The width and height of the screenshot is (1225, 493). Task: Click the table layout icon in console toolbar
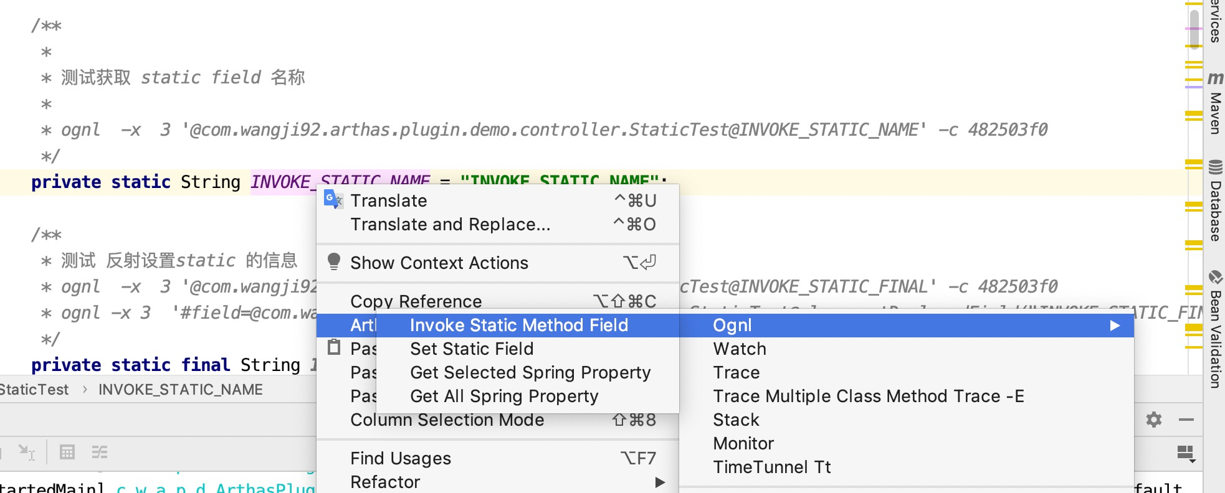67,452
